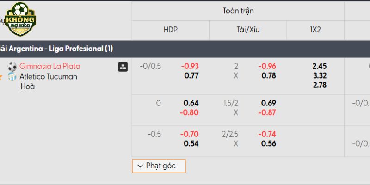Click the Atletico Tucuman team crest
The height and width of the screenshot is (185, 370).
click(12, 77)
